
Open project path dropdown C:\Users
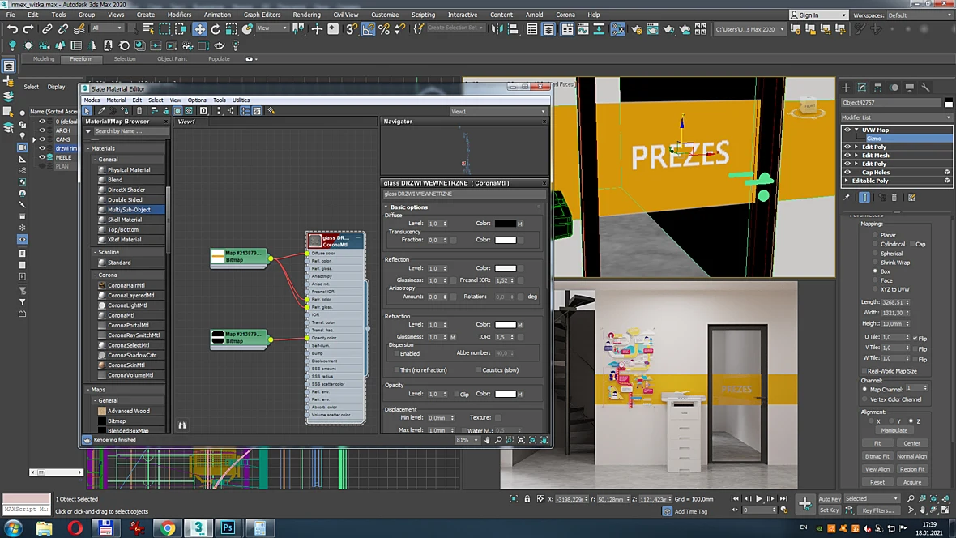[750, 28]
